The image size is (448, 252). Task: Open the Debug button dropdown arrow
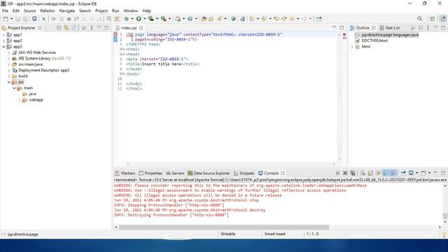pos(132,19)
